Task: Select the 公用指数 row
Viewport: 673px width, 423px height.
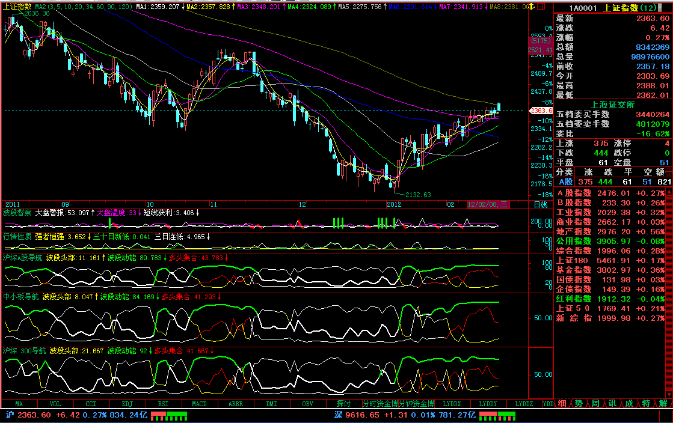Action: pyautogui.click(x=610, y=241)
